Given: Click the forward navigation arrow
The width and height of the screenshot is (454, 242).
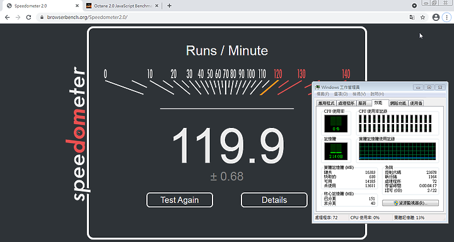Looking at the screenshot, I should pyautogui.click(x=18, y=18).
